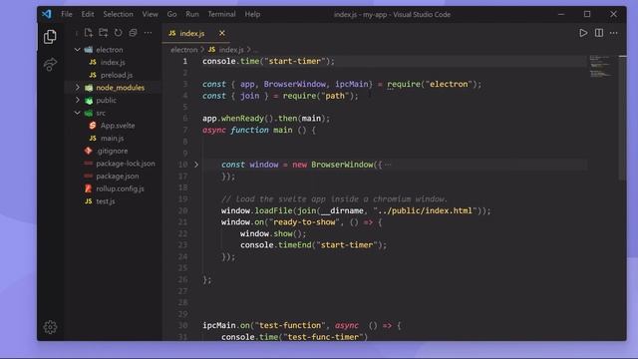Image resolution: width=638 pixels, height=359 pixels.
Task: Click 'async function main' declaration
Action: 247,130
